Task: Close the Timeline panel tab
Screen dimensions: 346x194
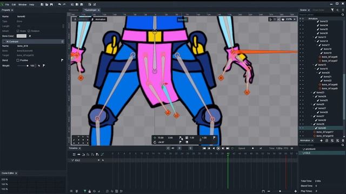Action: coord(79,149)
